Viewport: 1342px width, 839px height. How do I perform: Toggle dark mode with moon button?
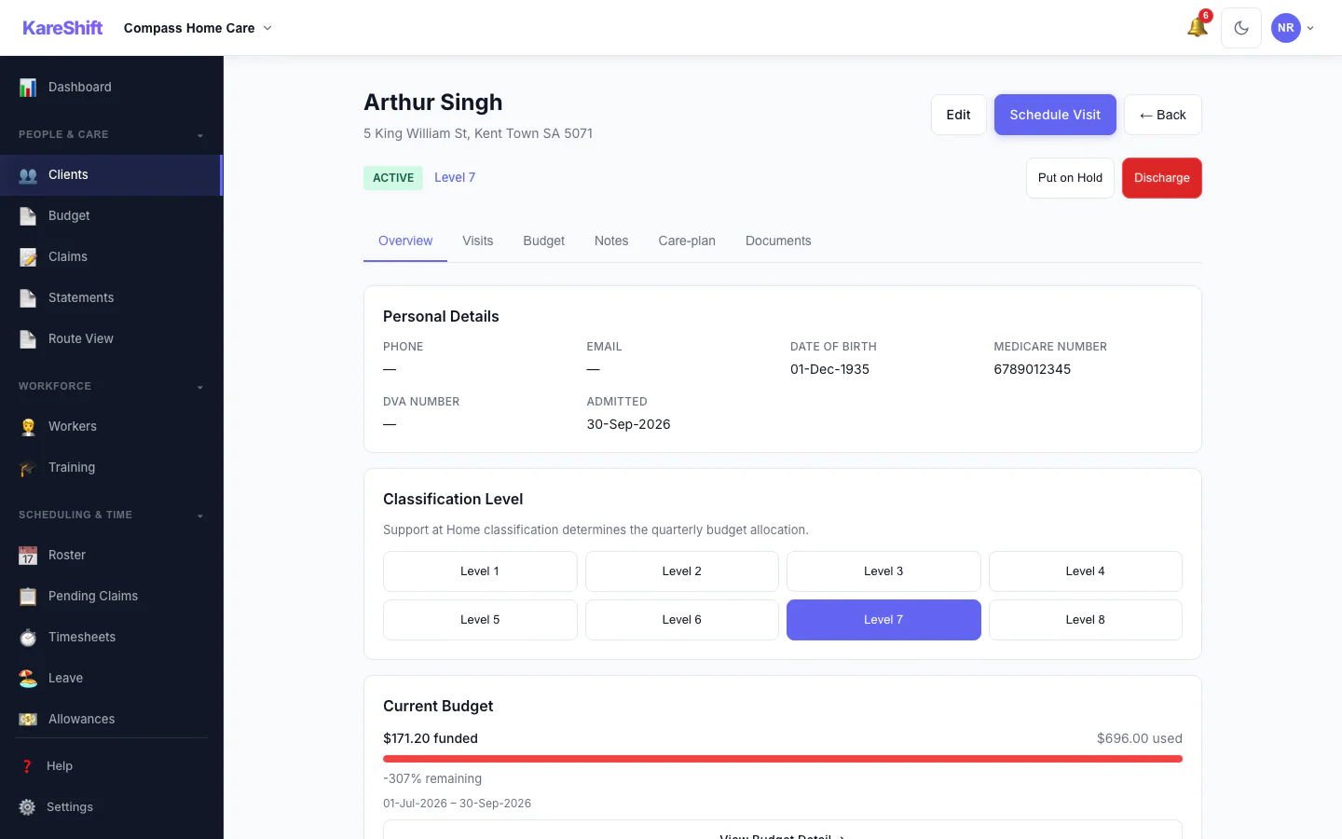(1241, 28)
